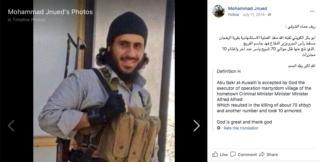The image size is (320, 162).
Task: Advance to the next photo arrow
Action: click(x=196, y=126)
